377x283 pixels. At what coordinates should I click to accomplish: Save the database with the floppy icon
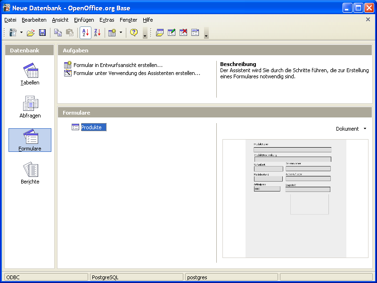[42, 33]
